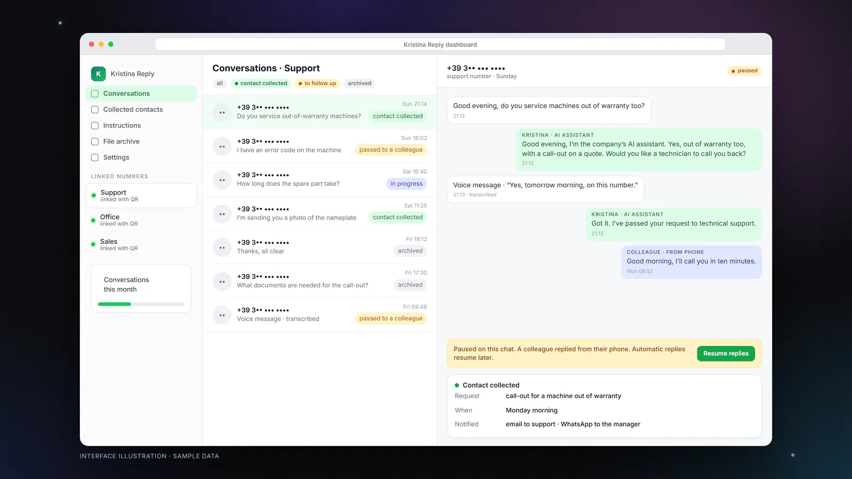Open conversation 'I have an error code on the machine'
852x479 pixels.
tap(319, 146)
